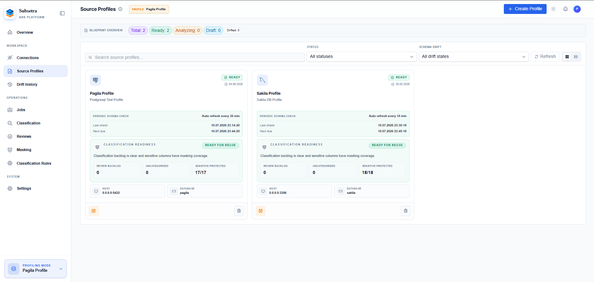Focus the search source profiles field
This screenshot has height=282, width=594.
[x=195, y=57]
